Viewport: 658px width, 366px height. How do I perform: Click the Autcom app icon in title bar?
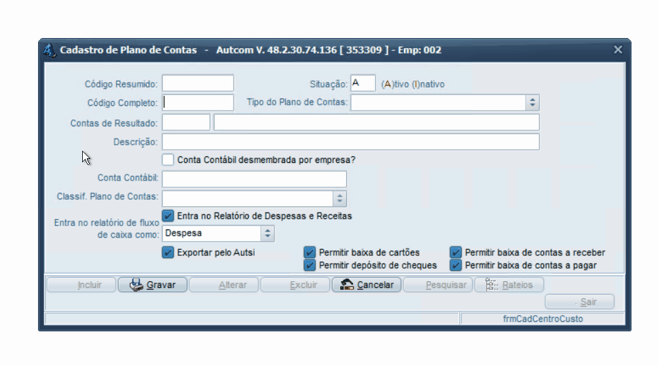pos(49,50)
